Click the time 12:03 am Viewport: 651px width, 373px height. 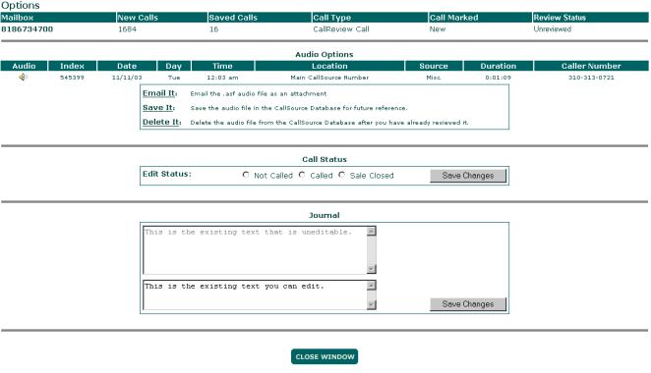(222, 78)
